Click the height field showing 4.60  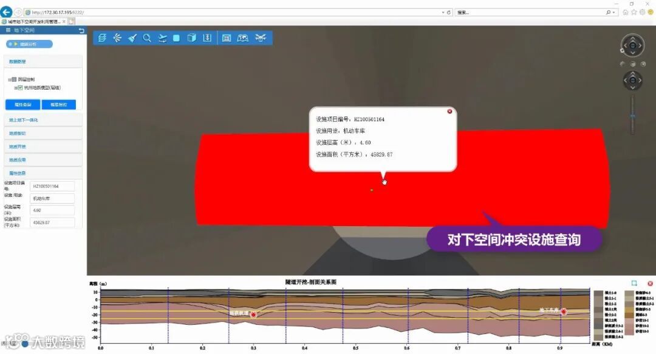click(52, 210)
